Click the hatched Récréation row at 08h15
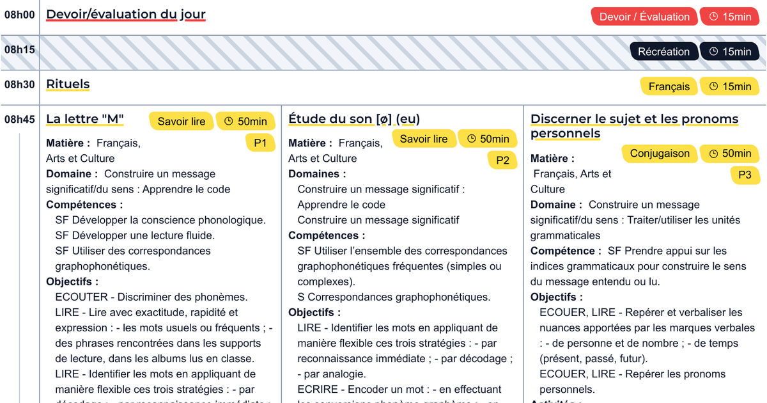 point(320,51)
